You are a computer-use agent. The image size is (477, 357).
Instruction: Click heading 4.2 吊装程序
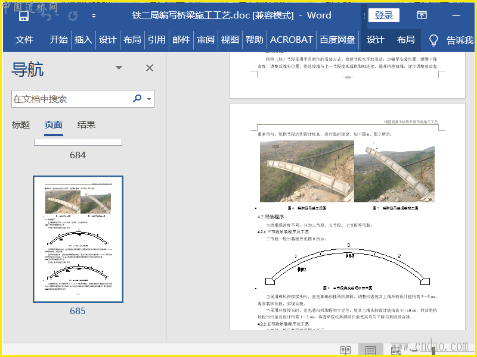(271, 217)
